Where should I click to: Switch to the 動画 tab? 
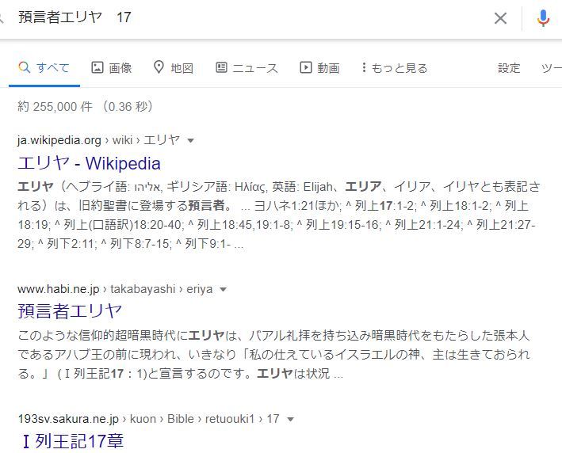pyautogui.click(x=319, y=67)
